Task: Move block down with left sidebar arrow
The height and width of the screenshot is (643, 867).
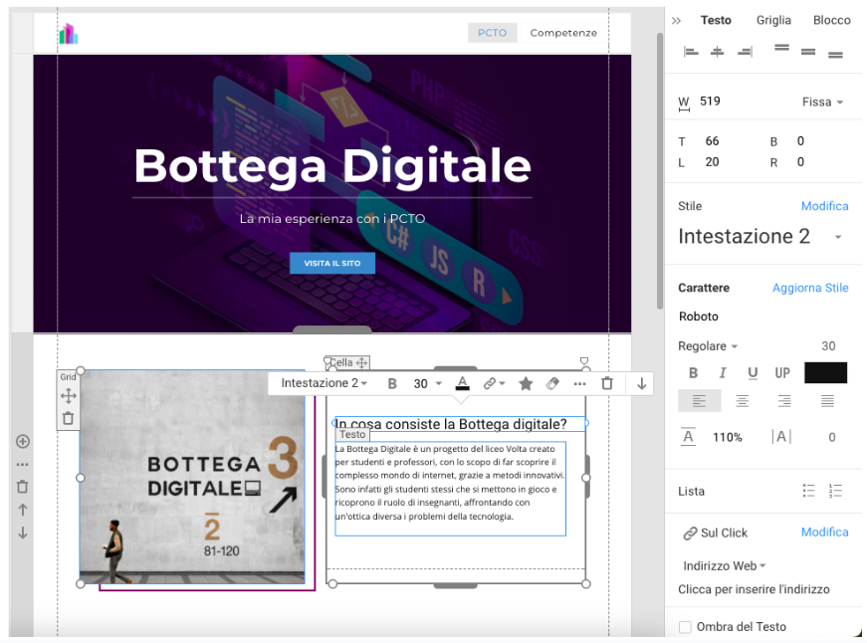Action: [x=23, y=533]
